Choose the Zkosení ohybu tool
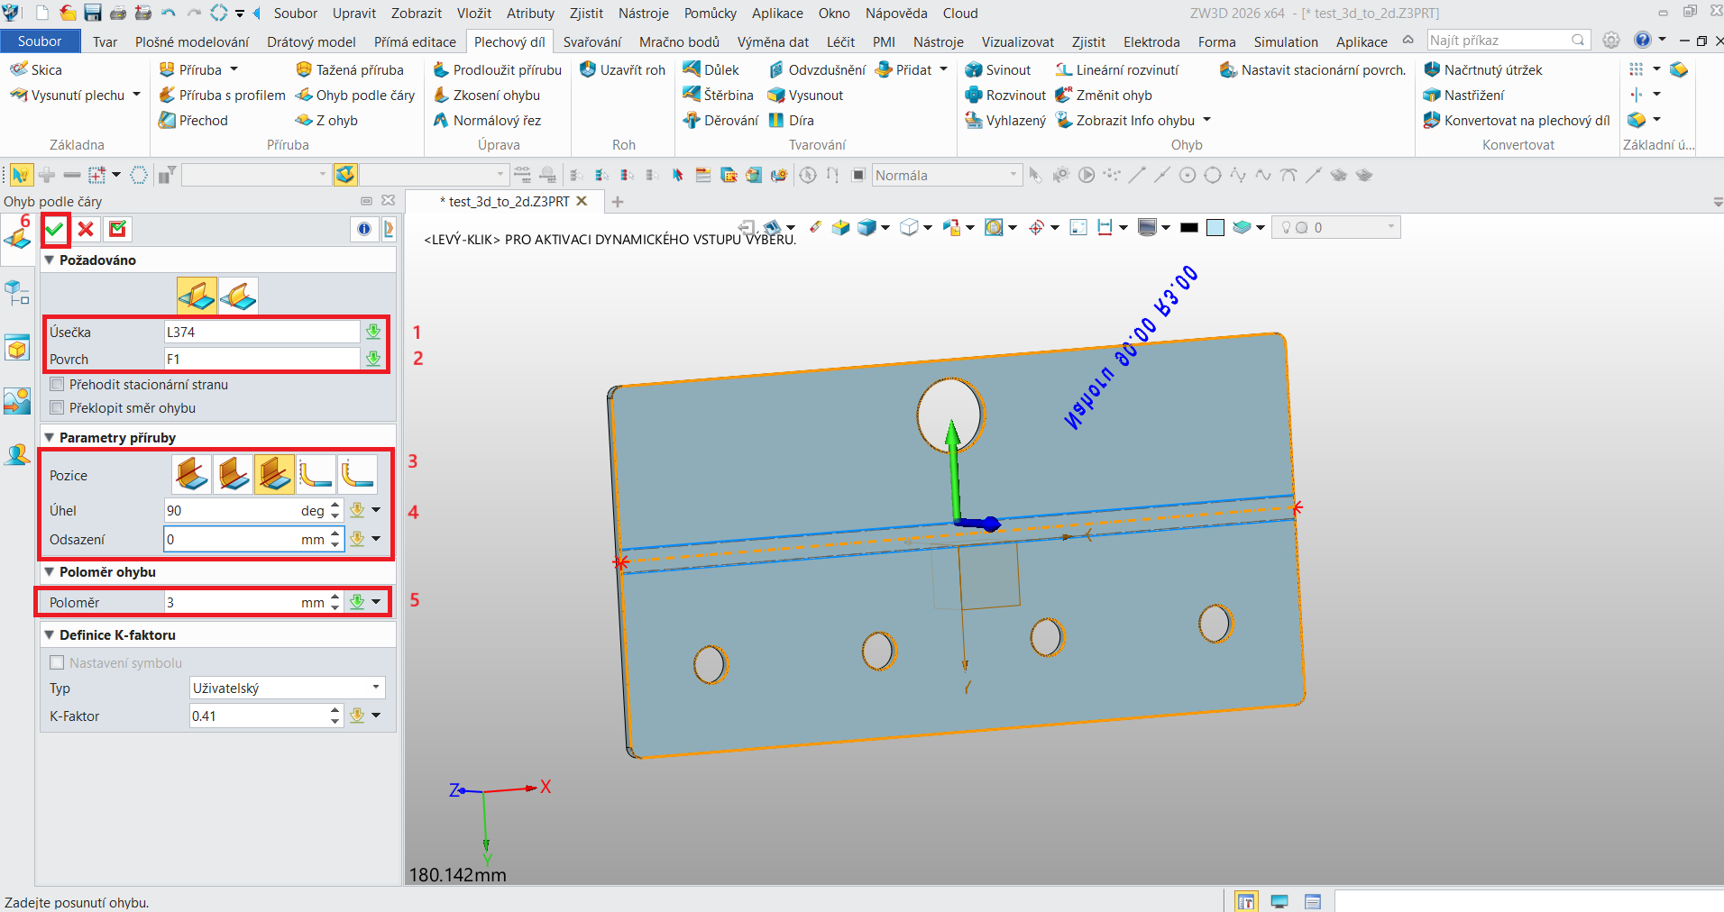Viewport: 1724px width, 912px height. [487, 95]
